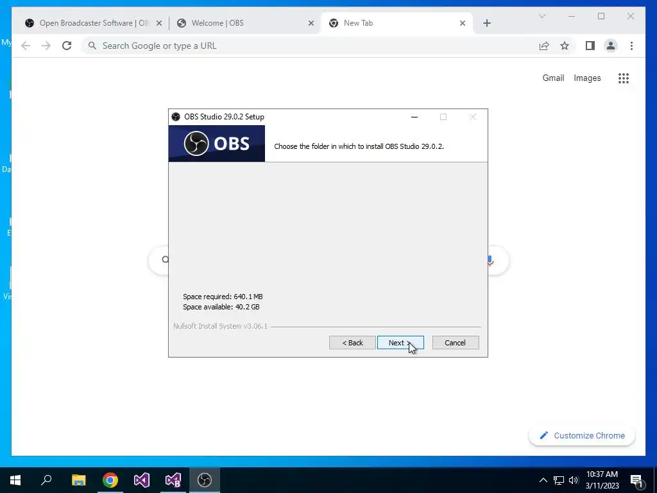Open the Chrome profile avatar
This screenshot has height=493, width=657.
pos(611,46)
